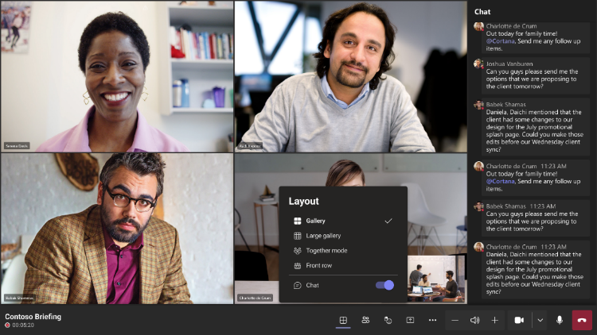
Task: Click the Chat panel heading
Action: click(x=482, y=12)
